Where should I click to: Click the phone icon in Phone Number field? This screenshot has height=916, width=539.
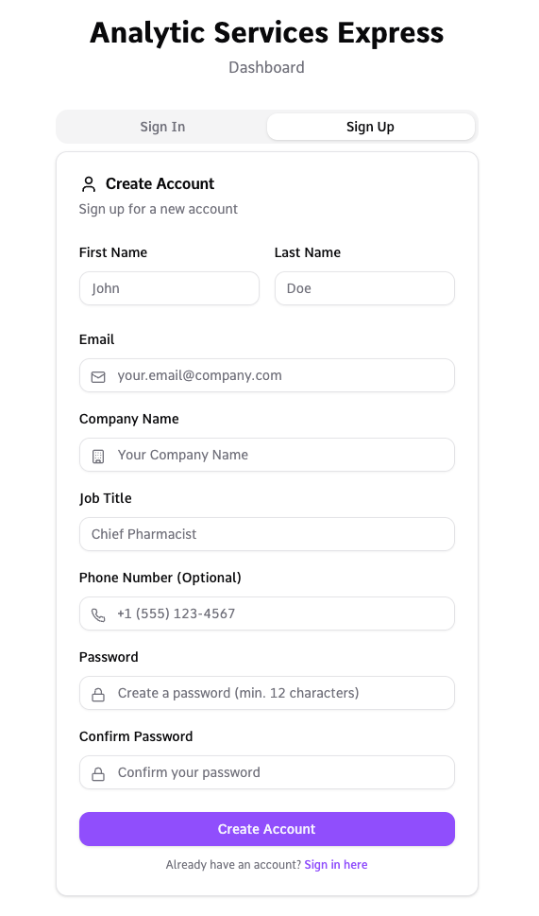coord(98,615)
